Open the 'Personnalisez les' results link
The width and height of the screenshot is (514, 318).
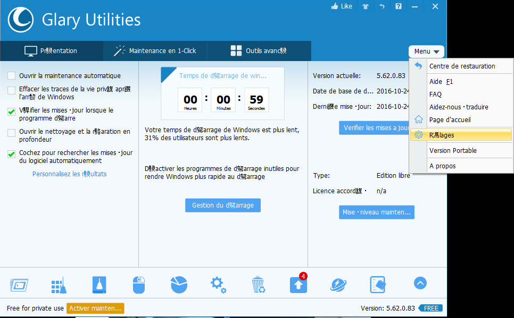coord(70,174)
